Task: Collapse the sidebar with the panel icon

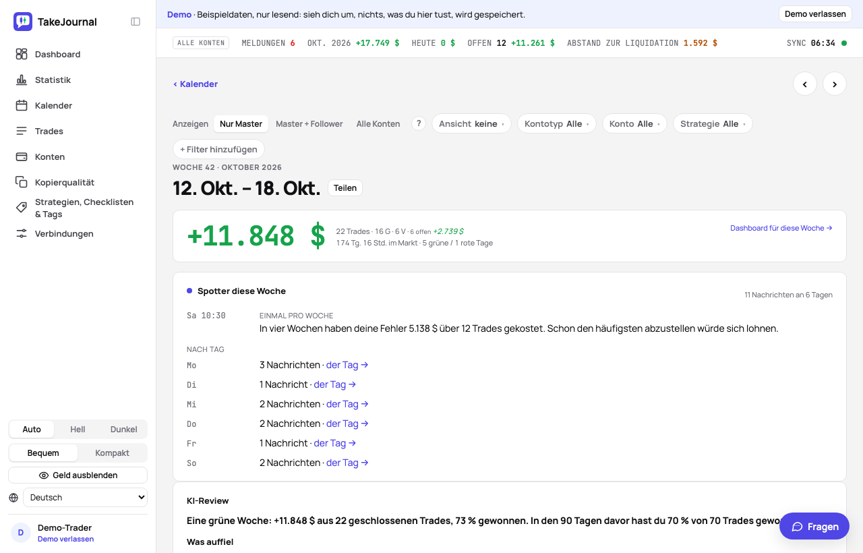Action: coord(136,22)
